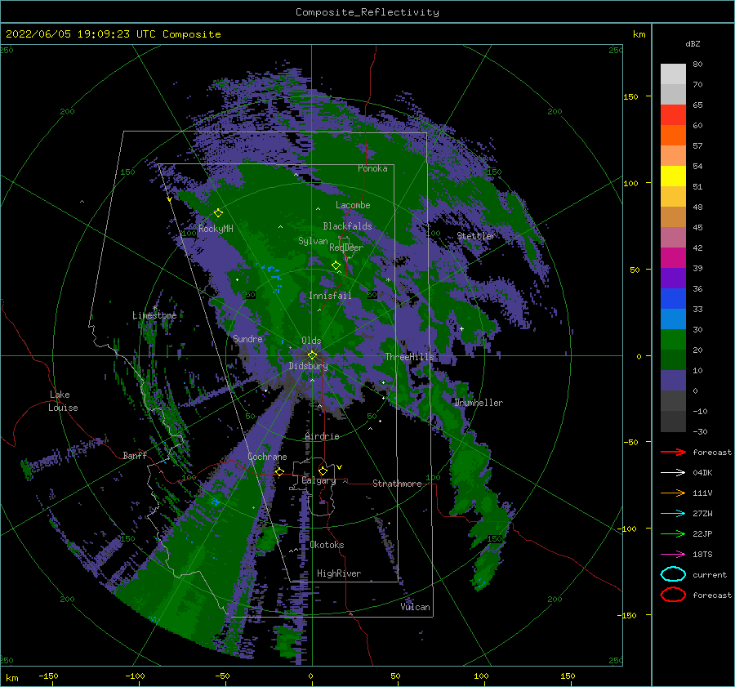
Task: Click the 'Vulcan' map label
Action: [x=415, y=607]
